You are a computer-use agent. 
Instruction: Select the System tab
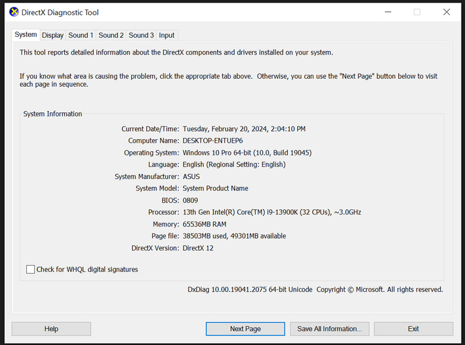(x=26, y=34)
